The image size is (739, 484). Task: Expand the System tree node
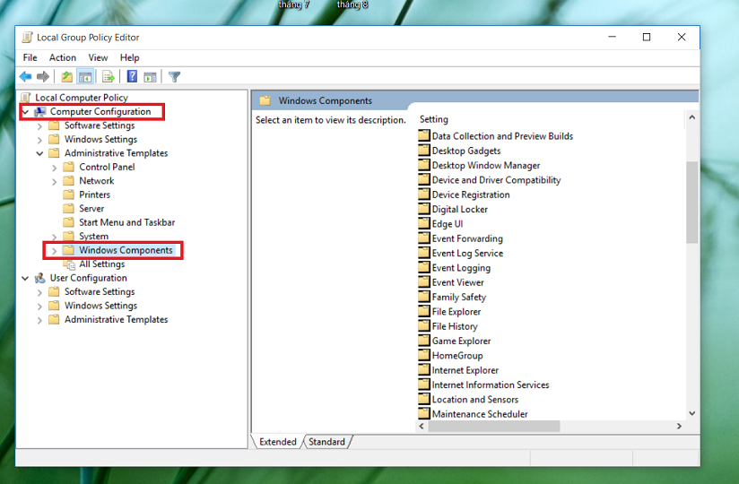pyautogui.click(x=54, y=237)
